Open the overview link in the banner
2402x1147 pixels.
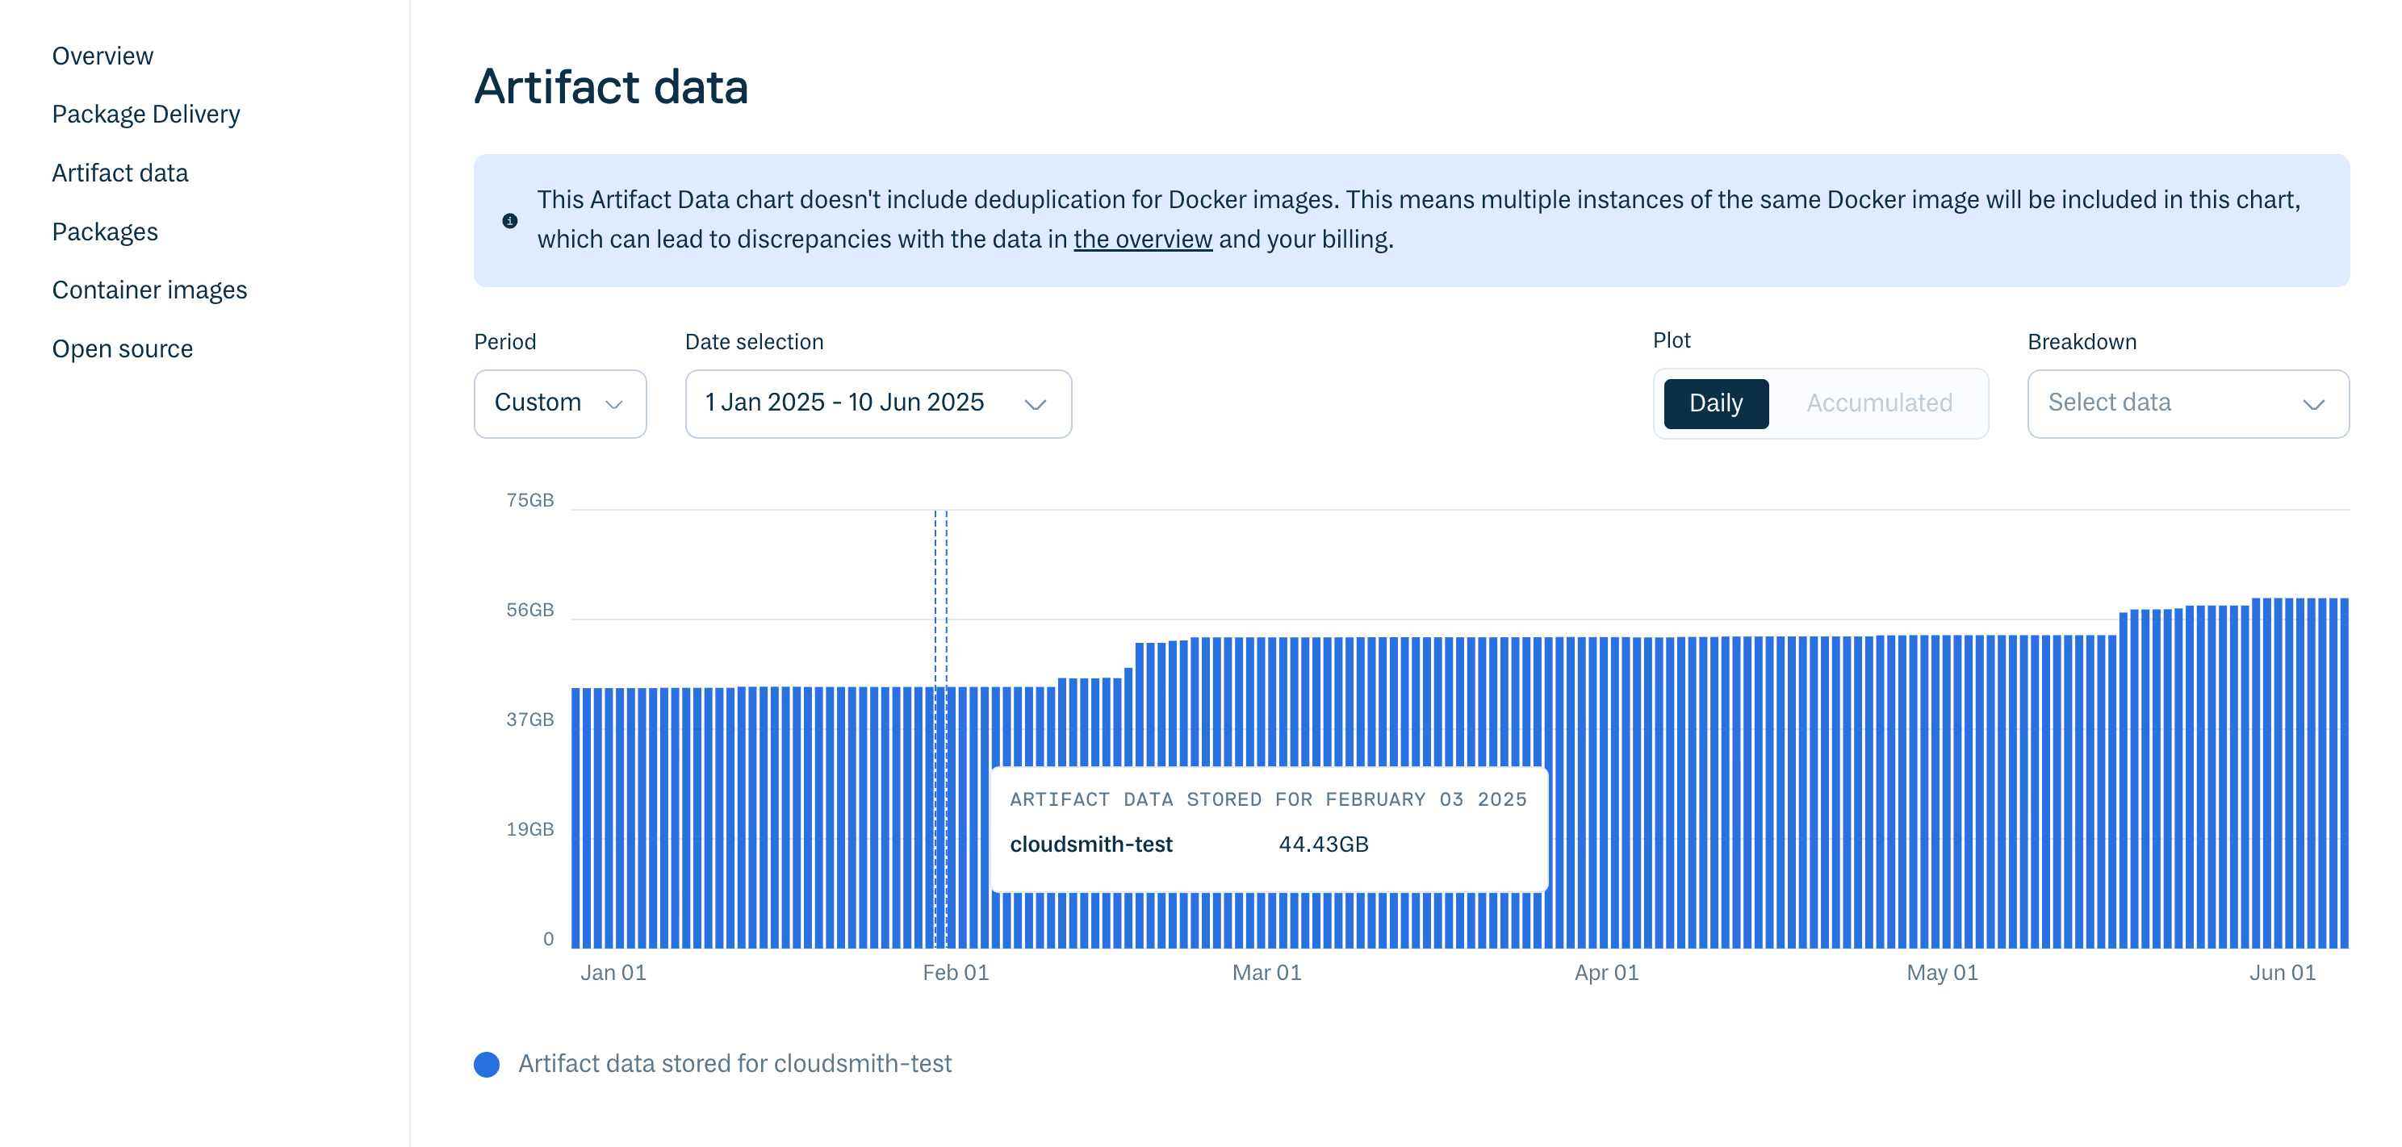(x=1143, y=239)
